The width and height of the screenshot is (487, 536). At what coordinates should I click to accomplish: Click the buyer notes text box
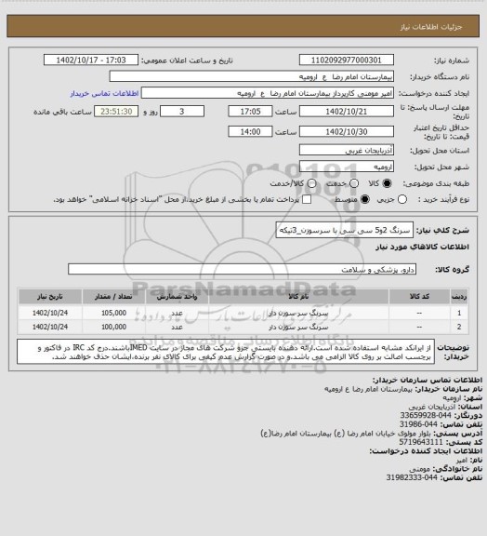226,352
